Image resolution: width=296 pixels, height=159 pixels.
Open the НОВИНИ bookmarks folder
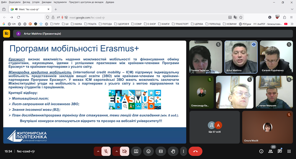click(230, 24)
